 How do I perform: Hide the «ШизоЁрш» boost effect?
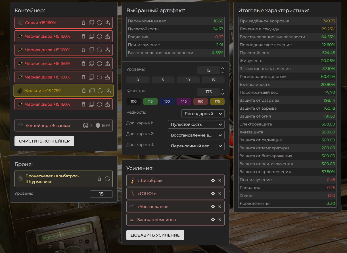coord(213,180)
